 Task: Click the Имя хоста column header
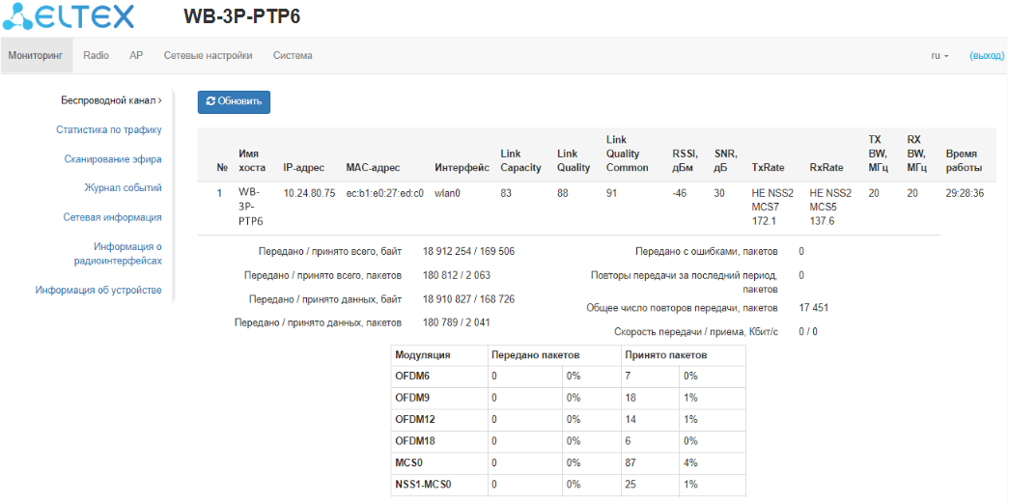pyautogui.click(x=250, y=160)
